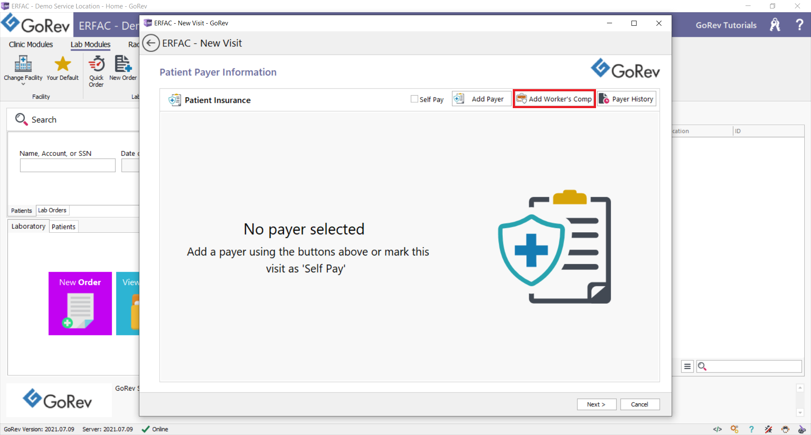This screenshot has width=811, height=435.
Task: Click the Server version text in status bar
Action: 107,429
